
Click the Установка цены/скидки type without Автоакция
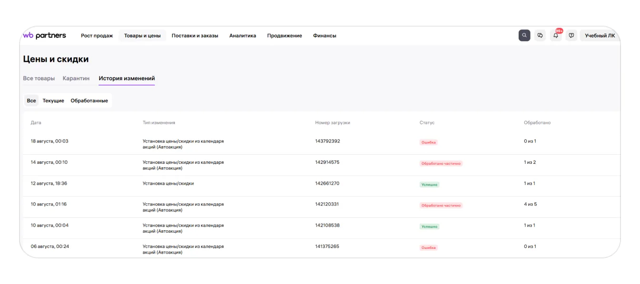click(168, 183)
